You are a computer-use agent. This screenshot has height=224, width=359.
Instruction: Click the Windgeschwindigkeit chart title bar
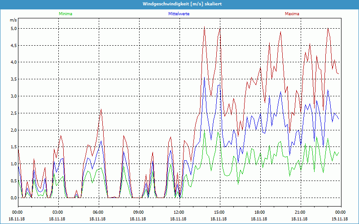click(179, 4)
